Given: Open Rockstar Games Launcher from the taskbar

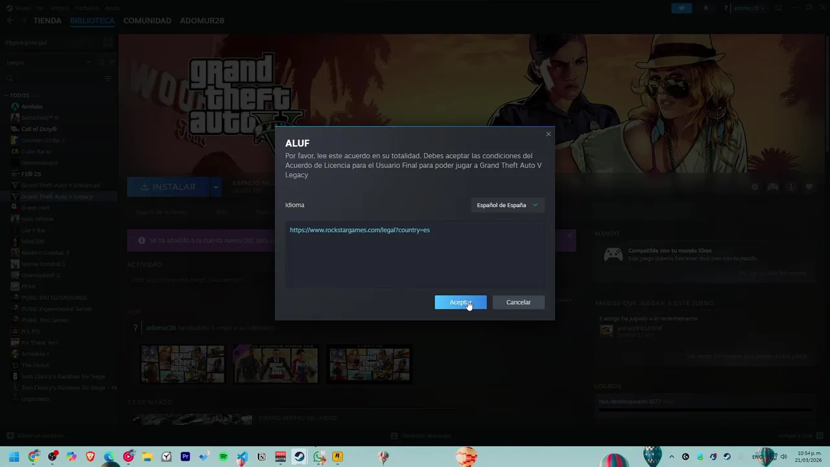Looking at the screenshot, I should [337, 457].
